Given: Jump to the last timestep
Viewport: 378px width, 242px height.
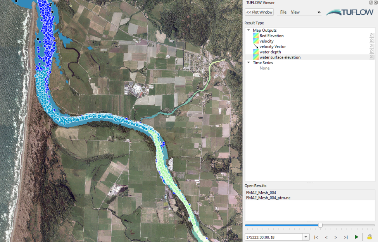Looking at the screenshot, I should click(345, 237).
